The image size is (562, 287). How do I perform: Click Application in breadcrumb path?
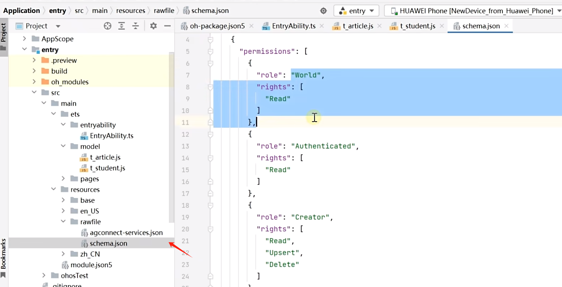22,11
